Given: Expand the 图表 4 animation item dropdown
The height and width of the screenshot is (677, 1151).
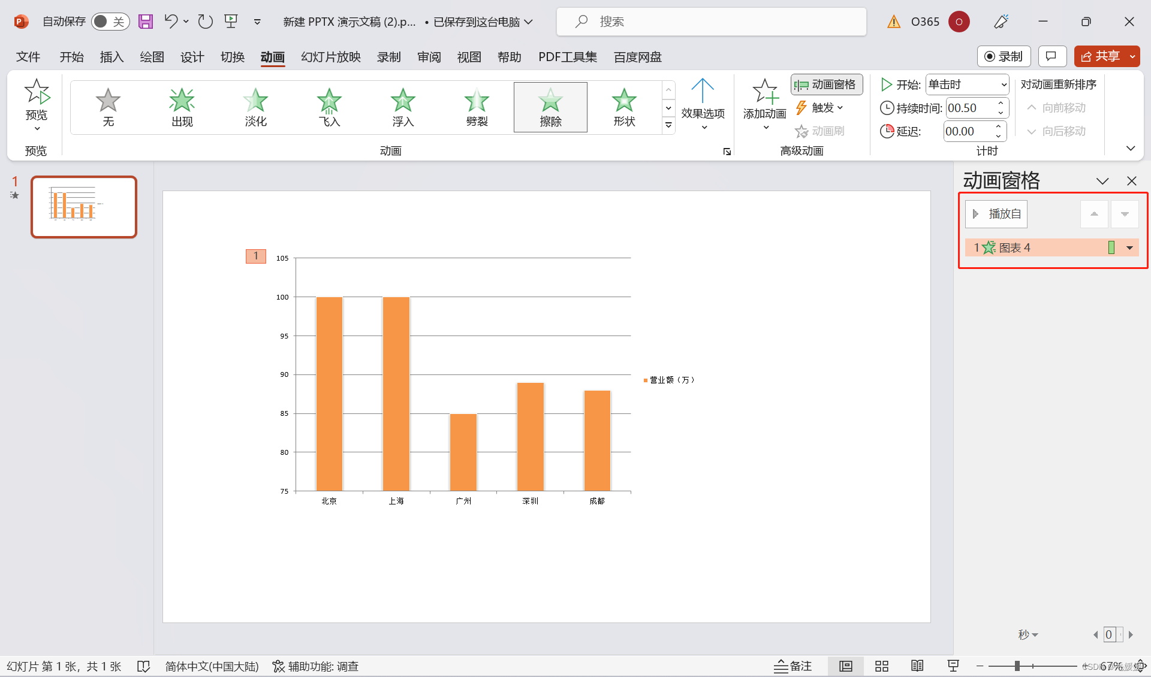Looking at the screenshot, I should (1129, 247).
